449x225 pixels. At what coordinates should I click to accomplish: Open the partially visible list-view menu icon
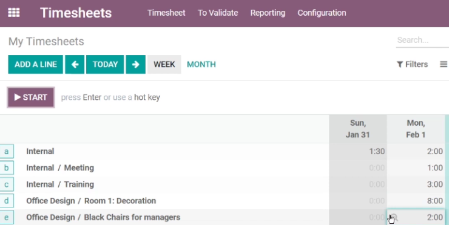point(444,64)
